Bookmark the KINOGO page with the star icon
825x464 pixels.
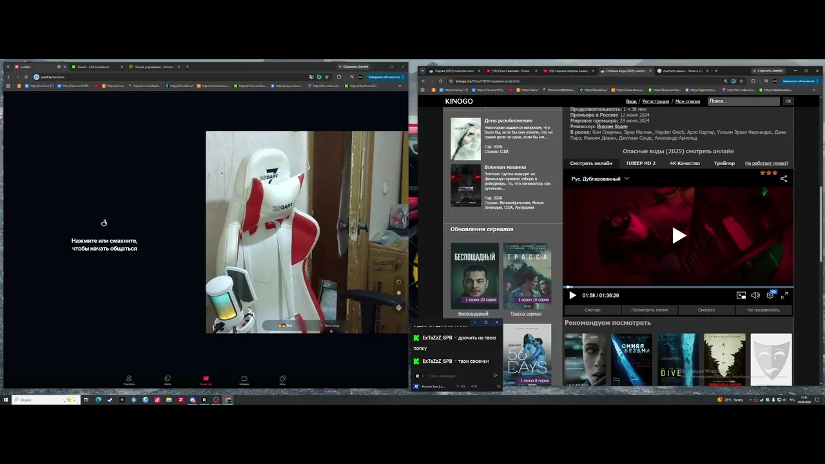pyautogui.click(x=741, y=81)
